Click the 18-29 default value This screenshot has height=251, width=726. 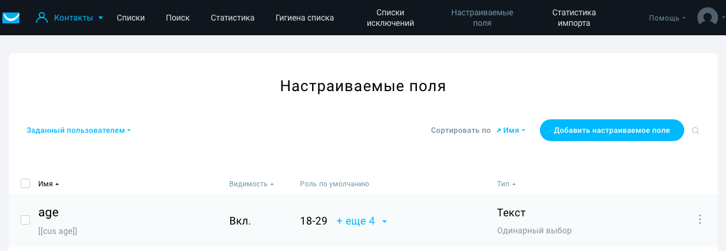(x=314, y=221)
